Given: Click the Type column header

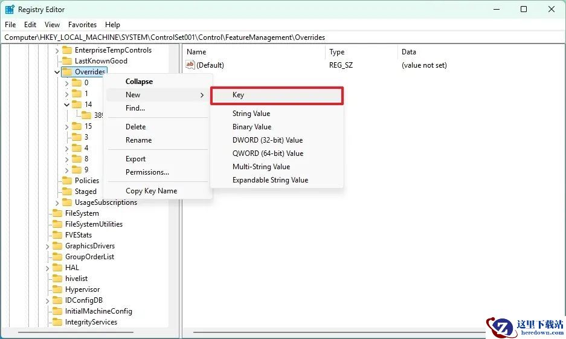Looking at the screenshot, I should [361, 52].
